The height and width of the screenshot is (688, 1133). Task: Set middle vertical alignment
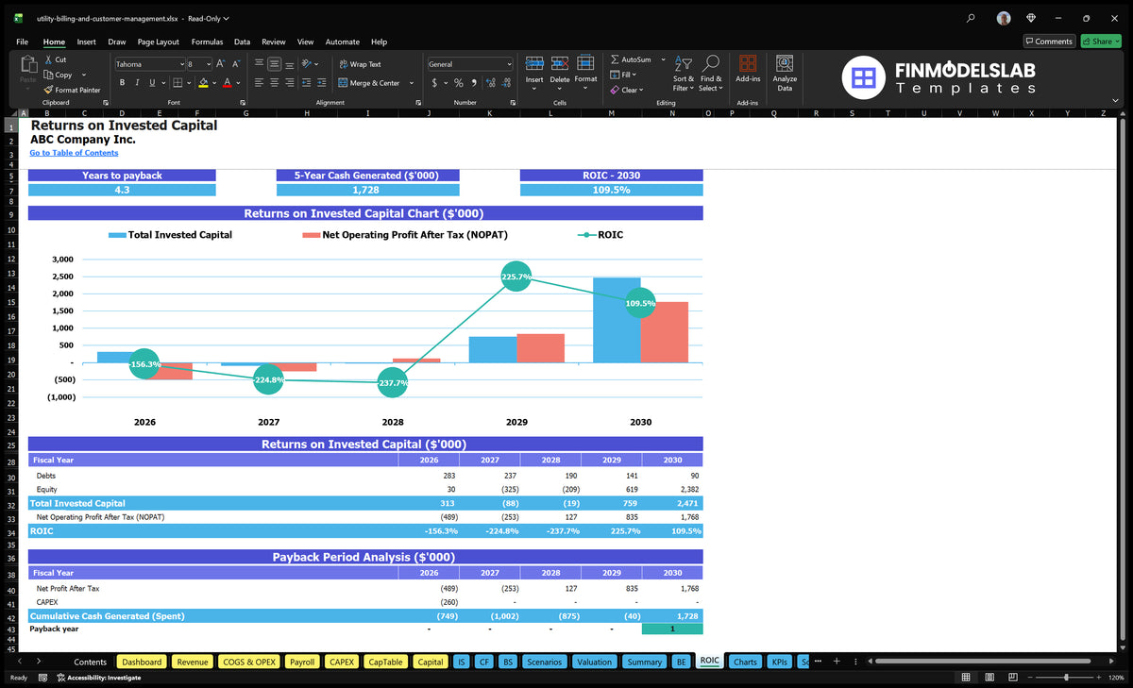275,64
